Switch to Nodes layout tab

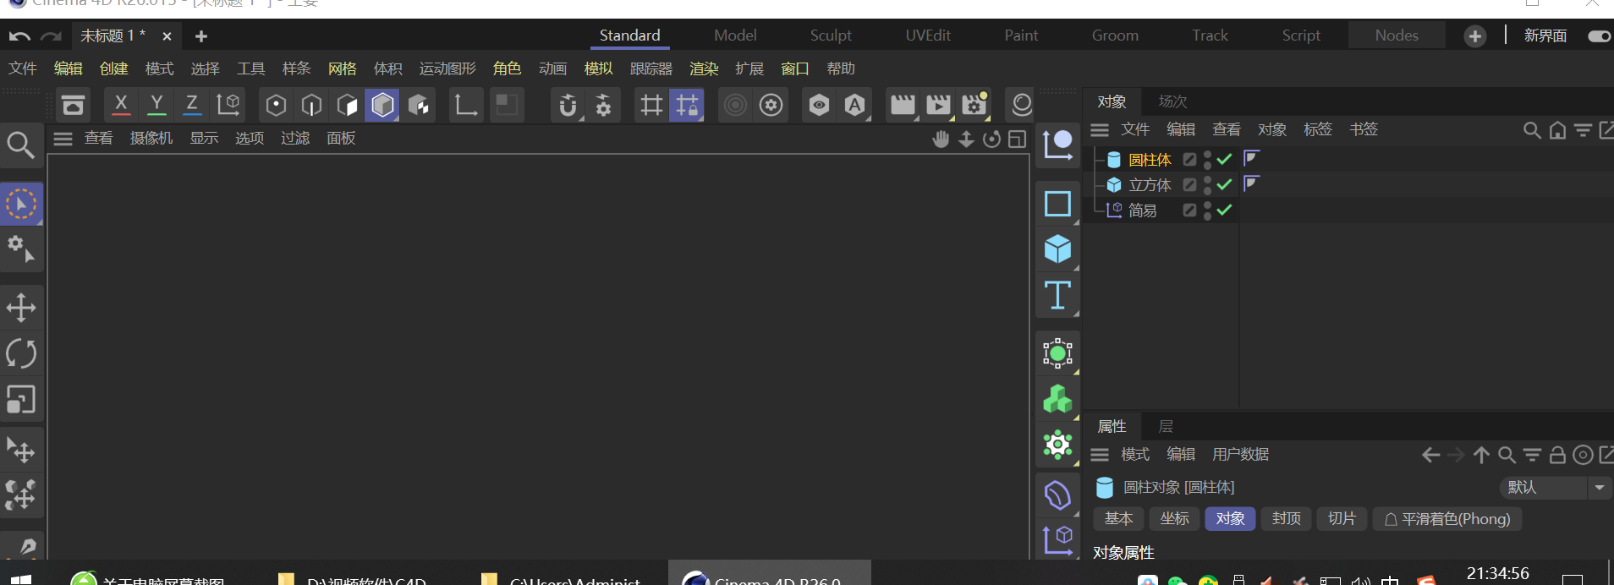1397,36
